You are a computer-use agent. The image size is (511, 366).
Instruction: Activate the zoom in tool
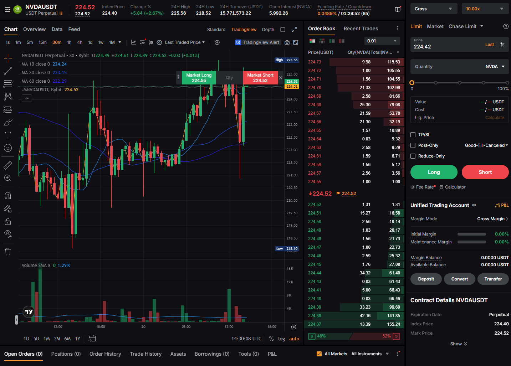tap(8, 178)
